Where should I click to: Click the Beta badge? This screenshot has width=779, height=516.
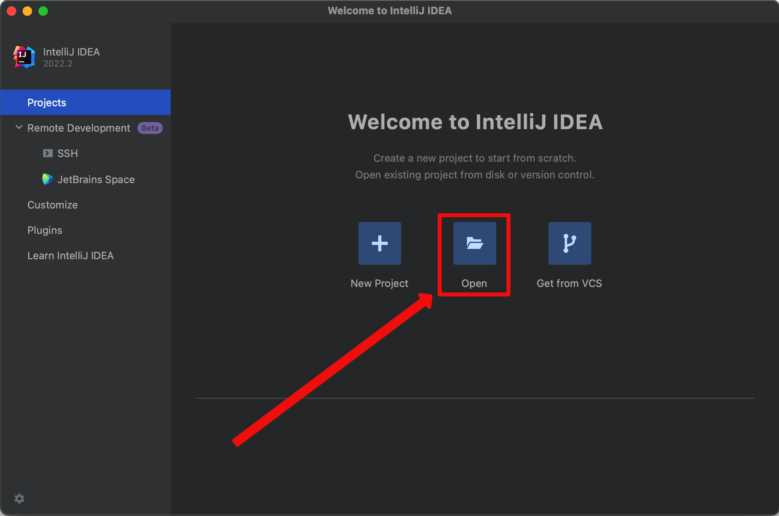point(150,128)
